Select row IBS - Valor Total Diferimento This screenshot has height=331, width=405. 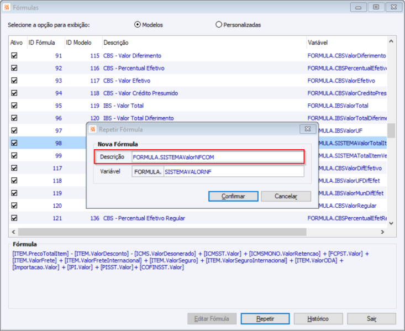pyautogui.click(x=198, y=118)
